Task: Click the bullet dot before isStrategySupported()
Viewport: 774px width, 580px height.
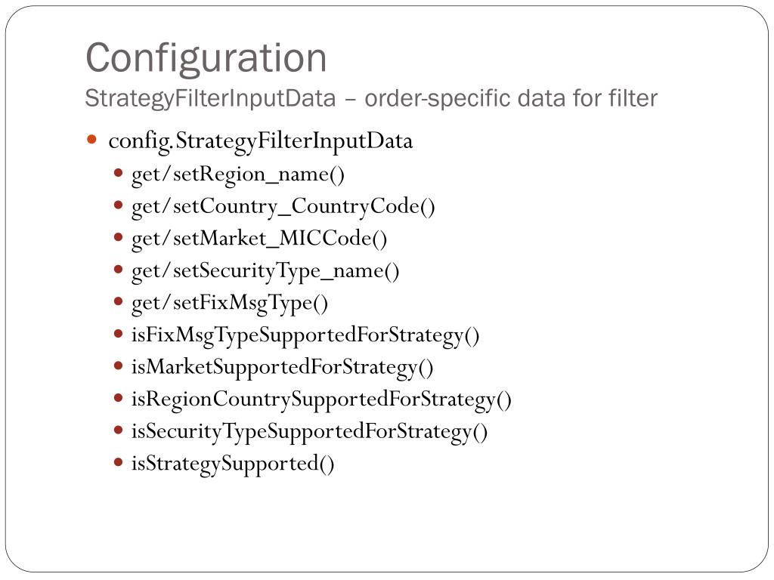Action: point(119,462)
